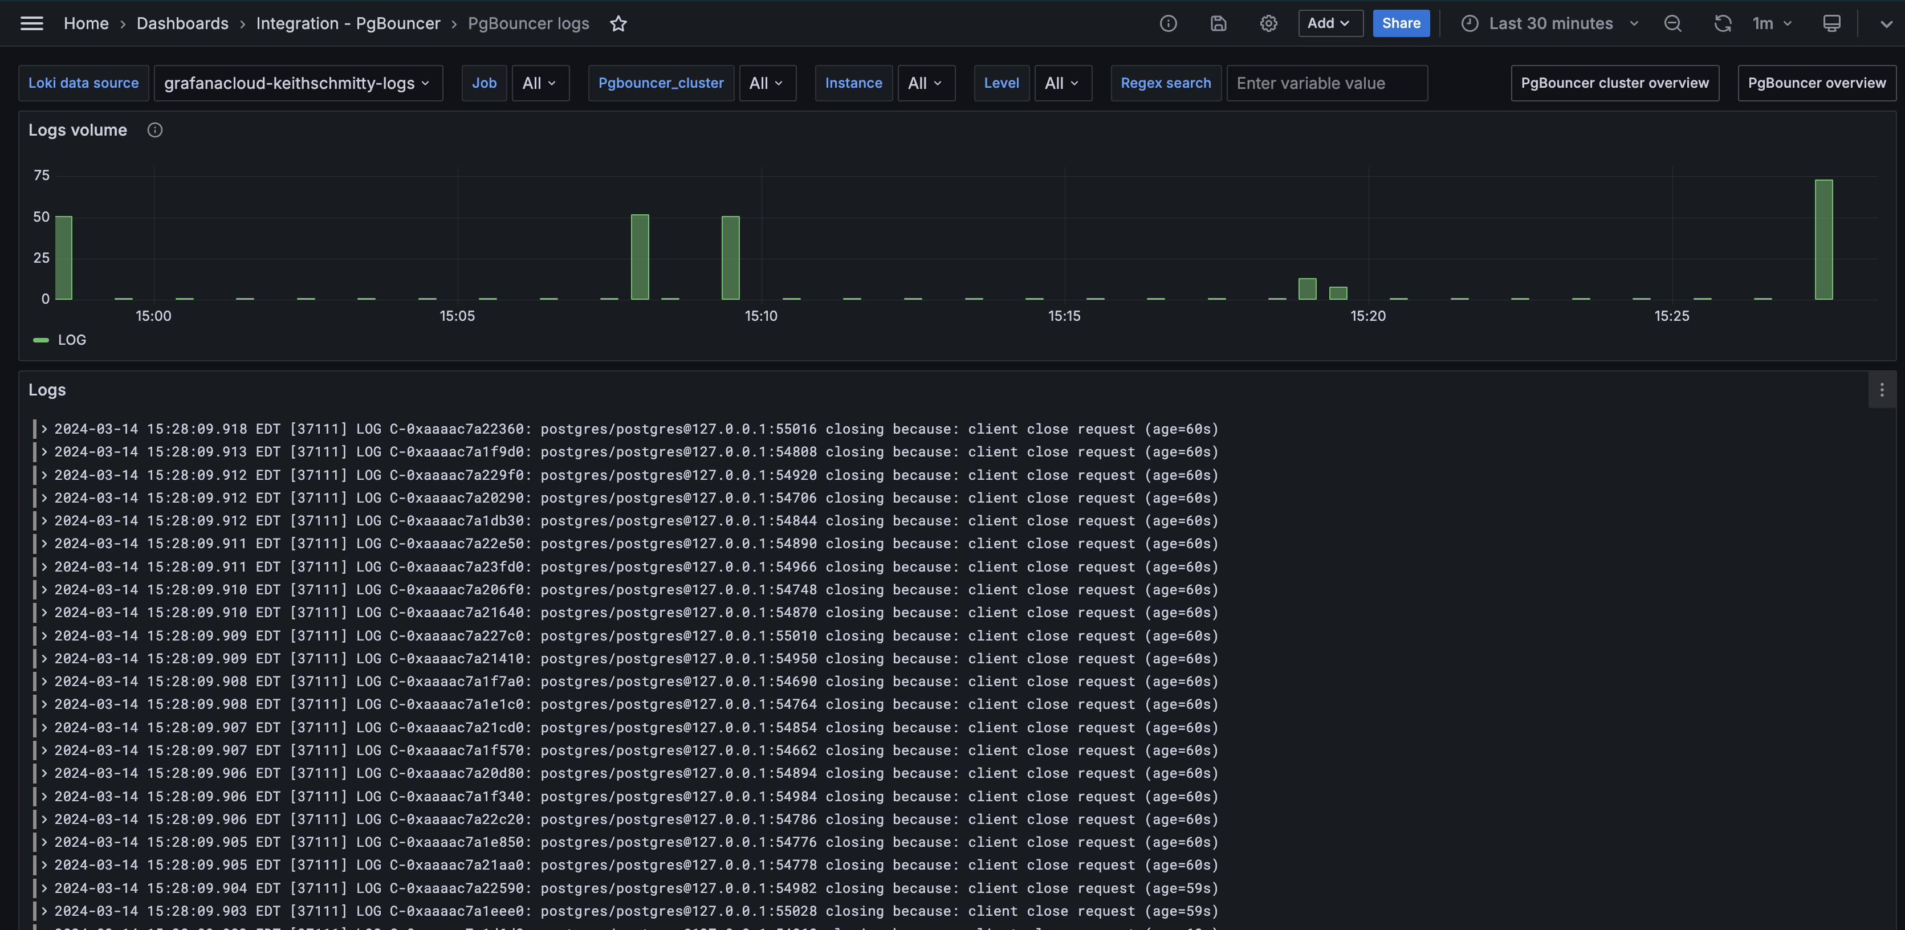Open Loki data source dropdown
The image size is (1905, 930).
pos(298,84)
